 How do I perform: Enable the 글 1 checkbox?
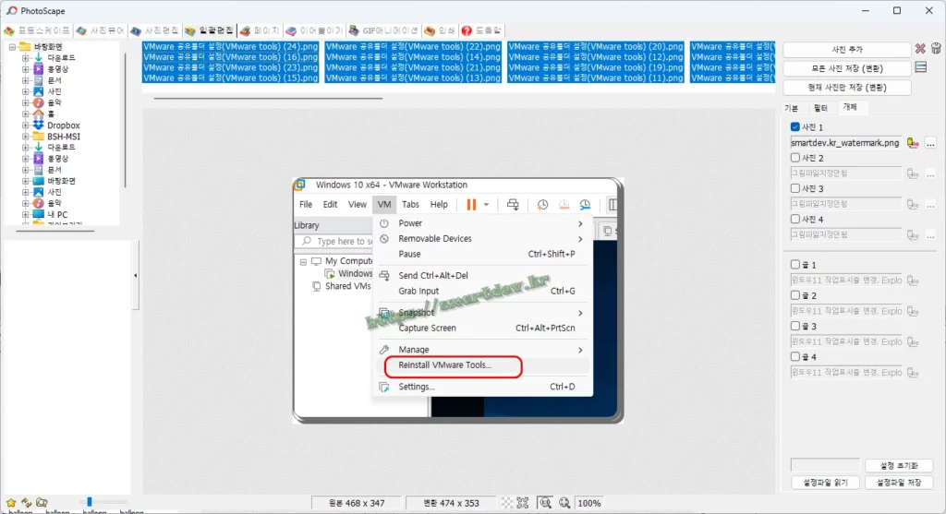(795, 265)
